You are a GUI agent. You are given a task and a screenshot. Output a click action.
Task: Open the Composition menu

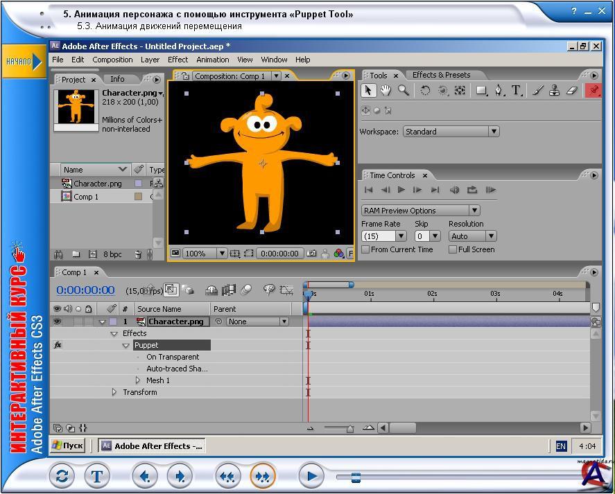(x=112, y=60)
